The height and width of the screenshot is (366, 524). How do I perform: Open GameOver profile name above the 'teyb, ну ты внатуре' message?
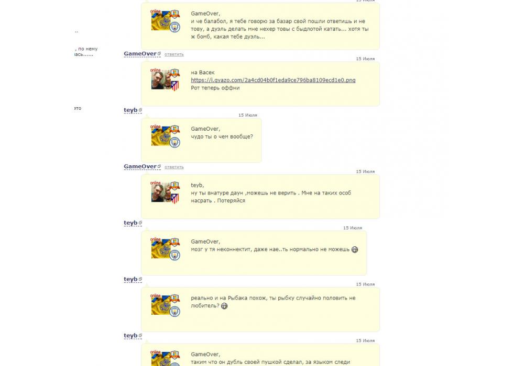(140, 166)
